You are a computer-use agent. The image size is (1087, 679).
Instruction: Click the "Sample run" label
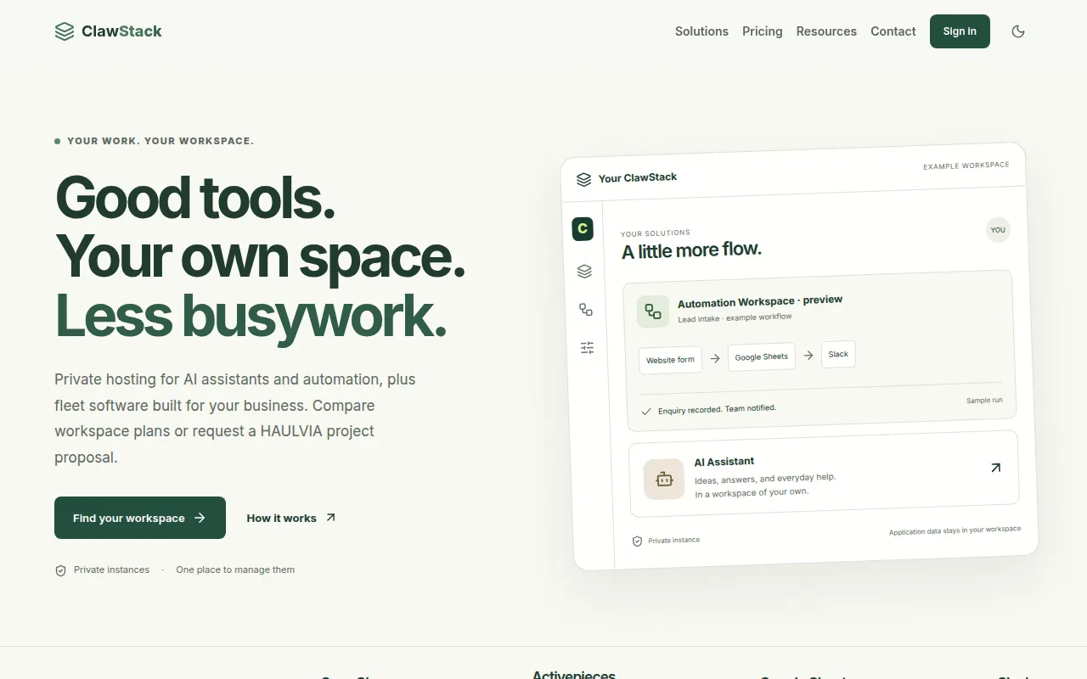tap(984, 401)
